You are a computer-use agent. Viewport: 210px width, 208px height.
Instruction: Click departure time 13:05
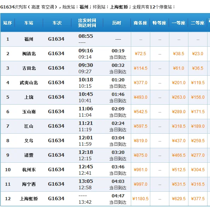tap(86, 181)
